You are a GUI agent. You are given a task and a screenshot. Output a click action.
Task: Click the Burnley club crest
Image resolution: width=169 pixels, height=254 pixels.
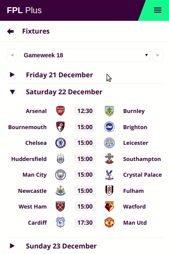pyautogui.click(x=109, y=111)
